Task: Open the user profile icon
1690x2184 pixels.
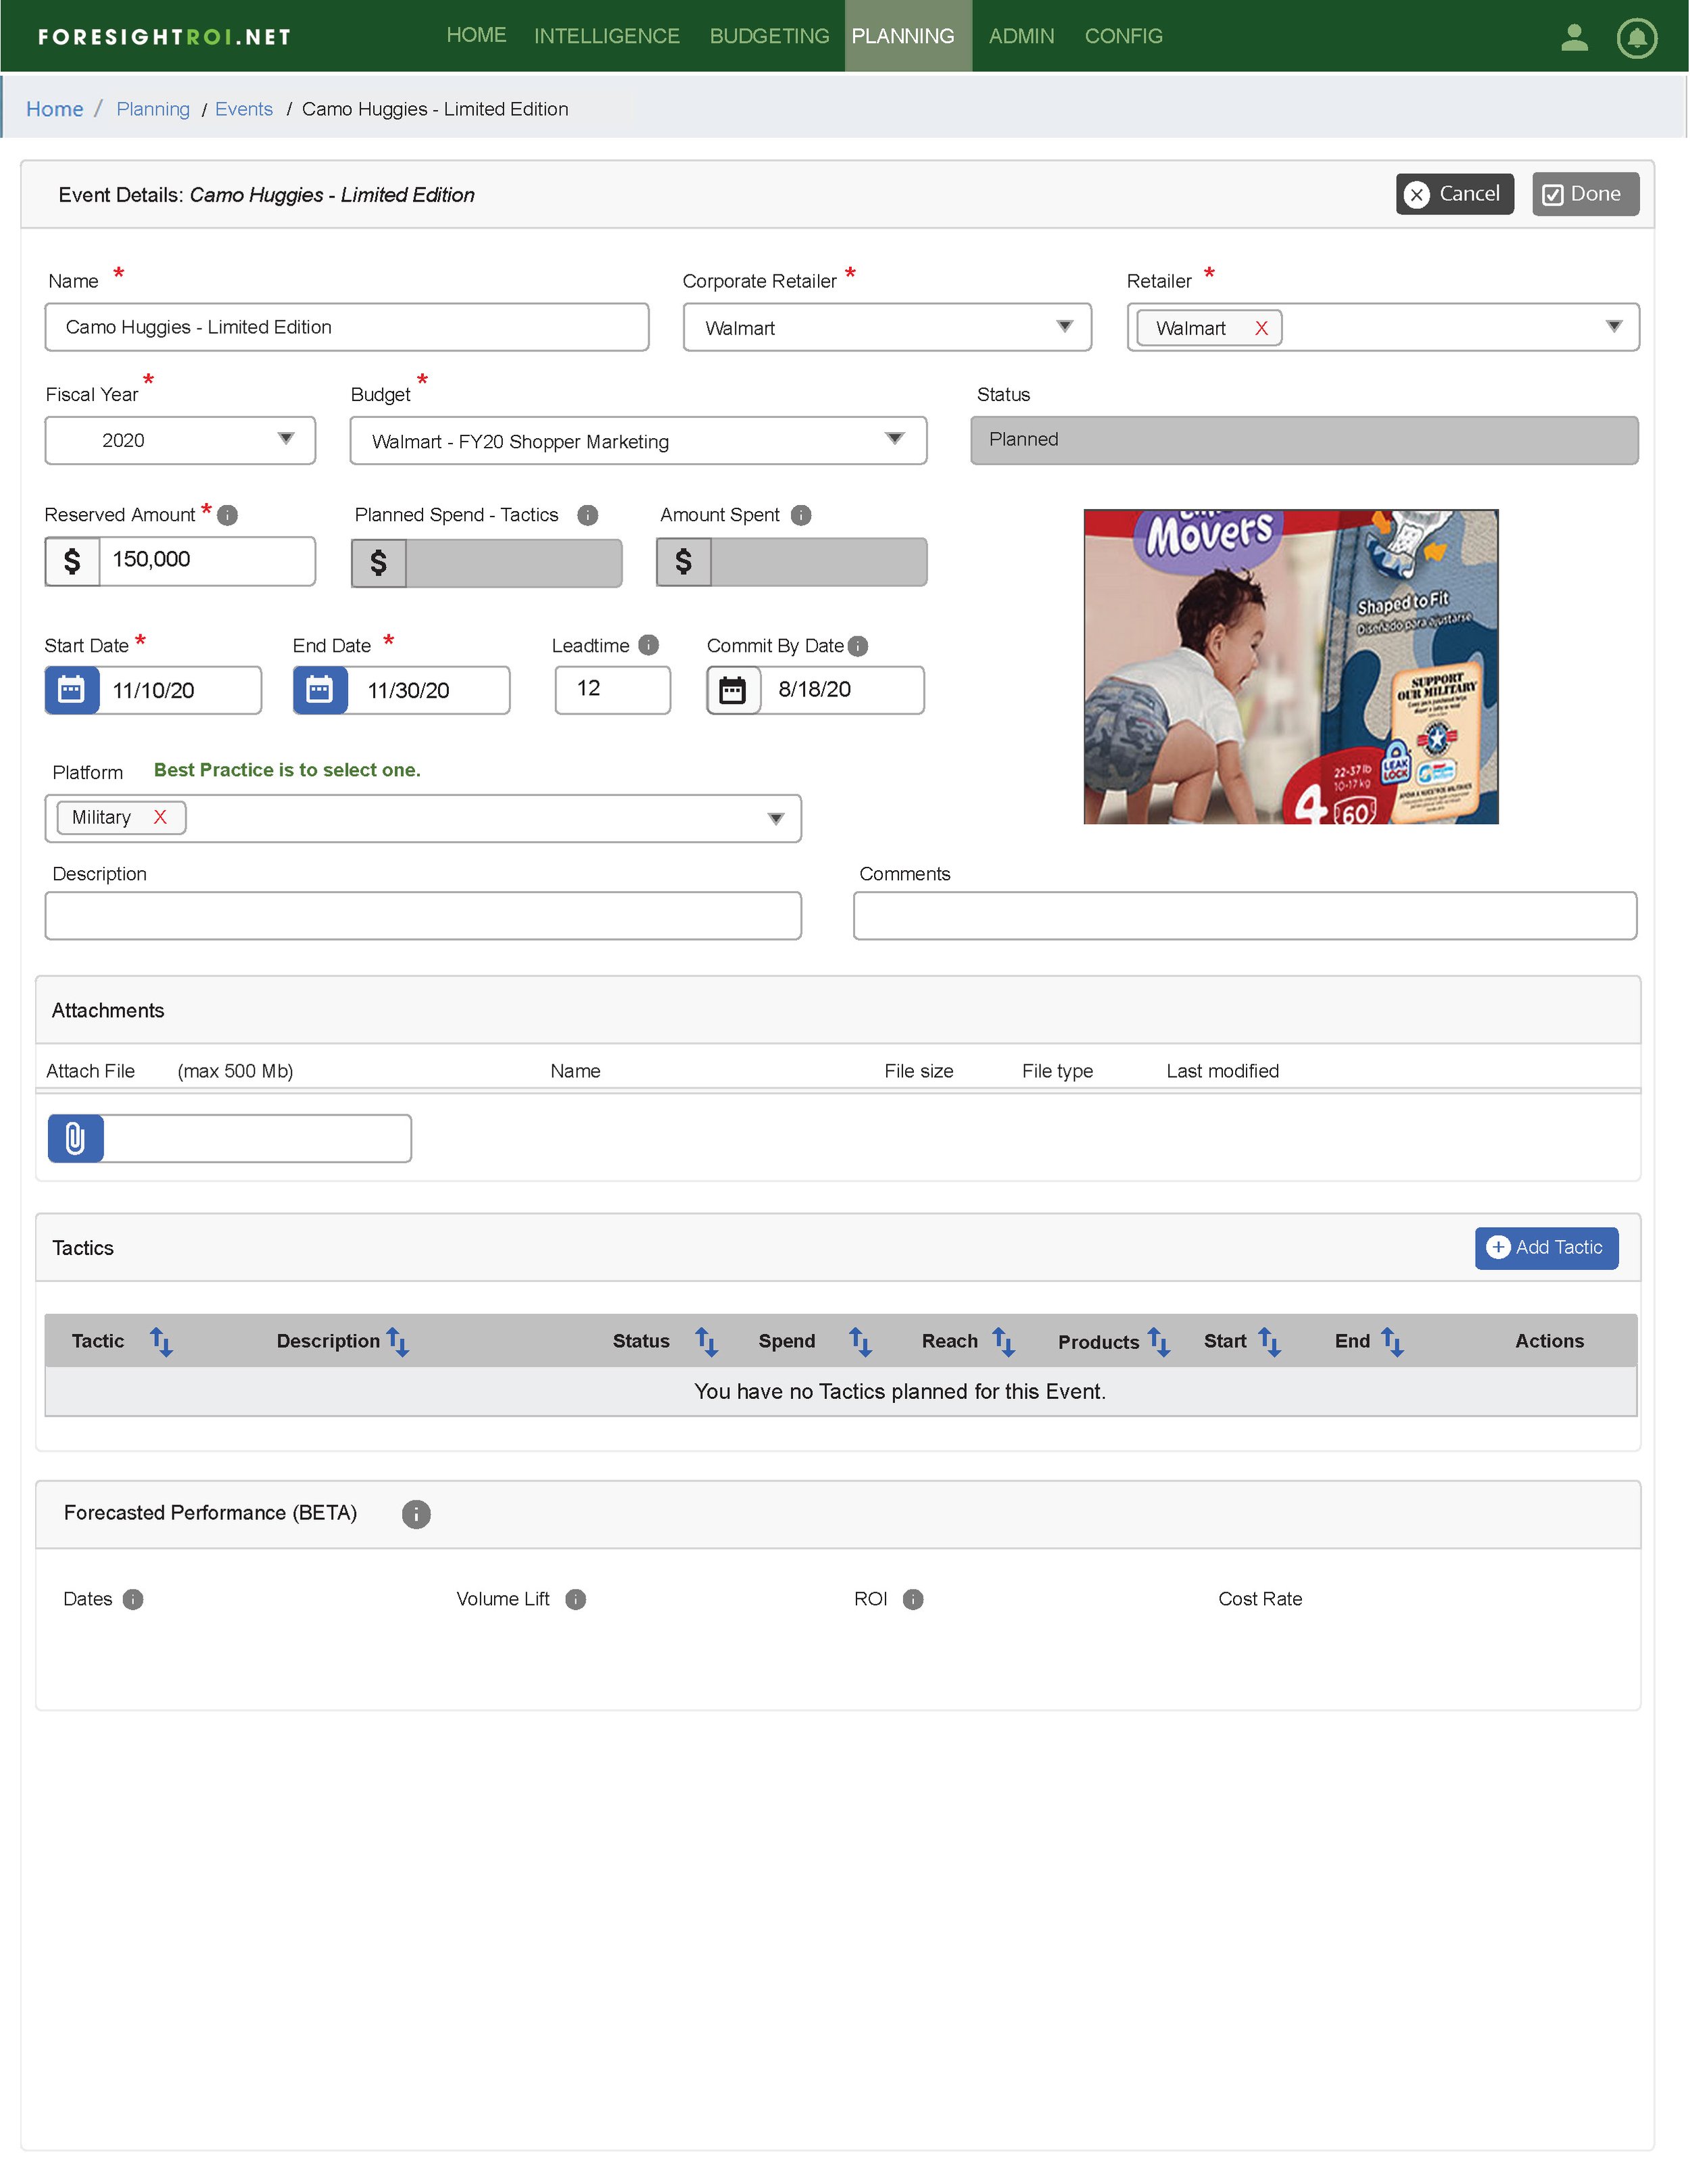Action: [1574, 38]
